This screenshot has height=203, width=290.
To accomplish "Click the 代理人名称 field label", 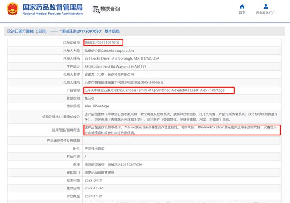I will [x=71, y=75].
